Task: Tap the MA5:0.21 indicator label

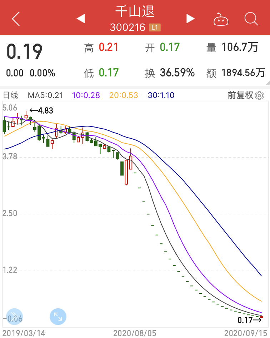Action: coord(45,95)
